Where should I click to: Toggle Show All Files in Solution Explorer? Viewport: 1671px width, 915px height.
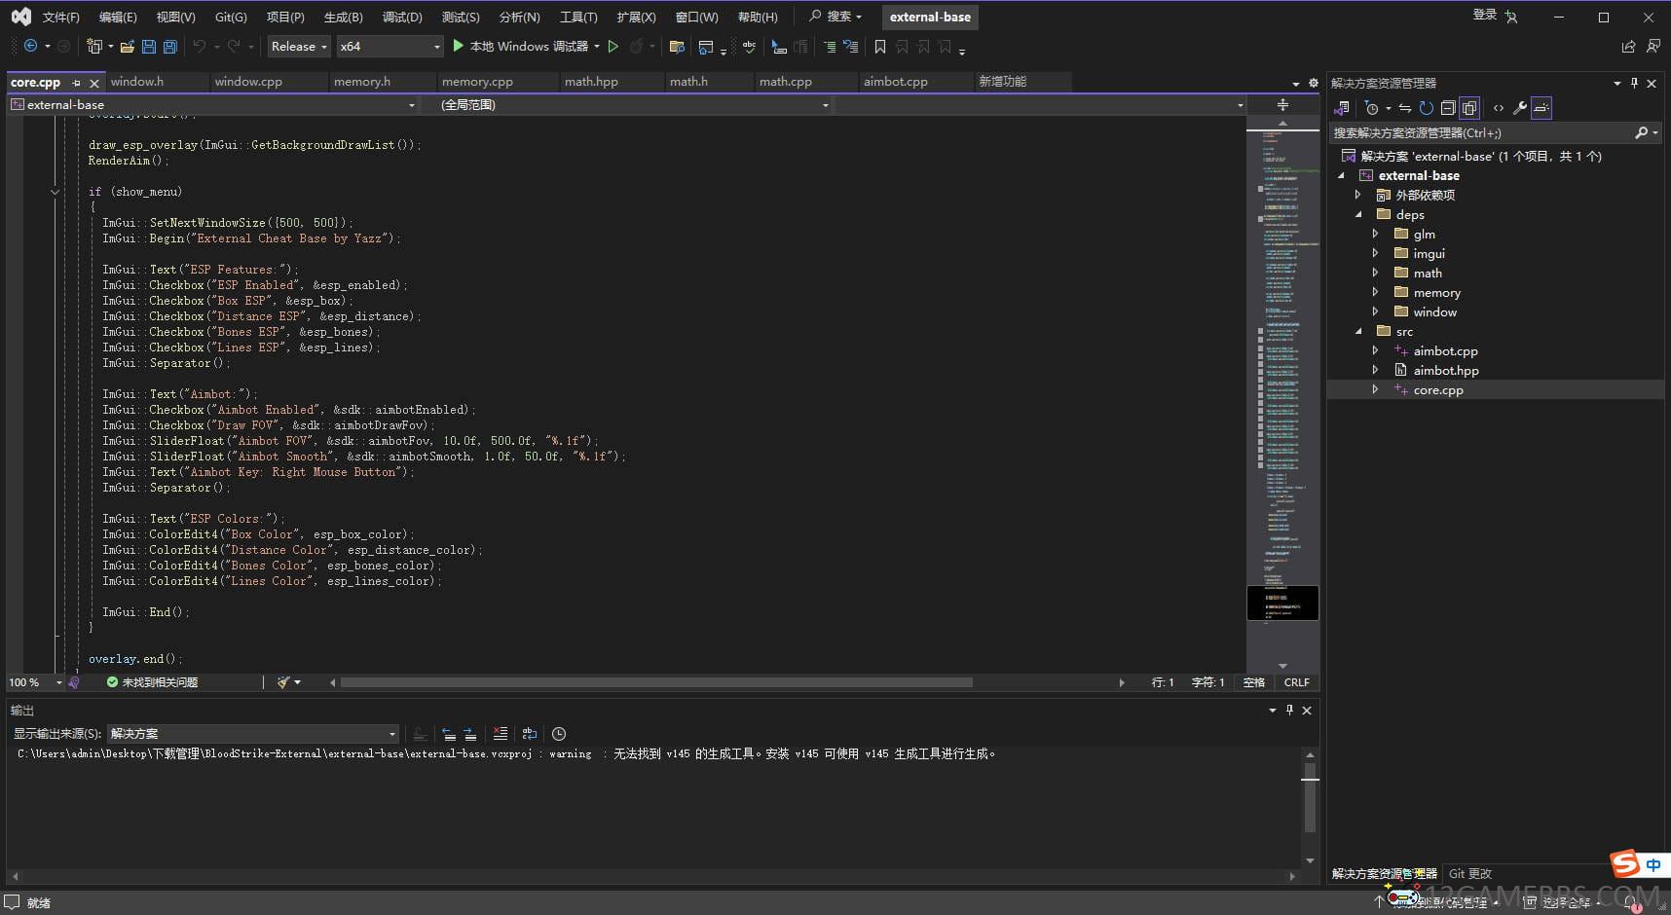1469,108
